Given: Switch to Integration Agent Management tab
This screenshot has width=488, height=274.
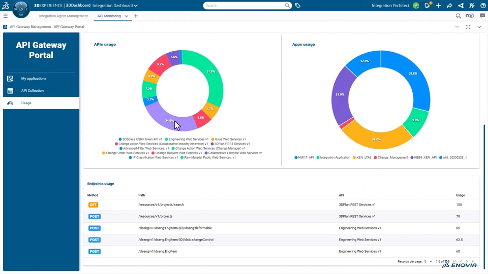Looking at the screenshot, I should point(63,16).
